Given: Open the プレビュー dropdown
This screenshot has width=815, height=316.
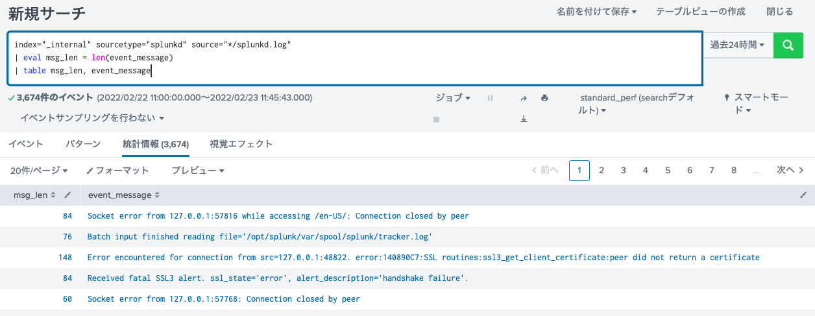Looking at the screenshot, I should pos(198,170).
